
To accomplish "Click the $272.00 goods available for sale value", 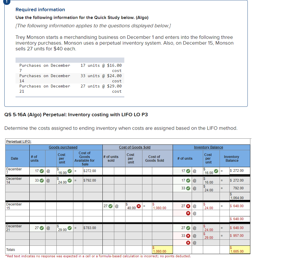I will pyautogui.click(x=89, y=171).
